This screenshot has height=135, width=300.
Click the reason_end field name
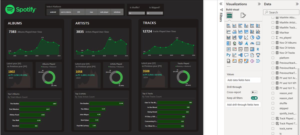[286, 93]
